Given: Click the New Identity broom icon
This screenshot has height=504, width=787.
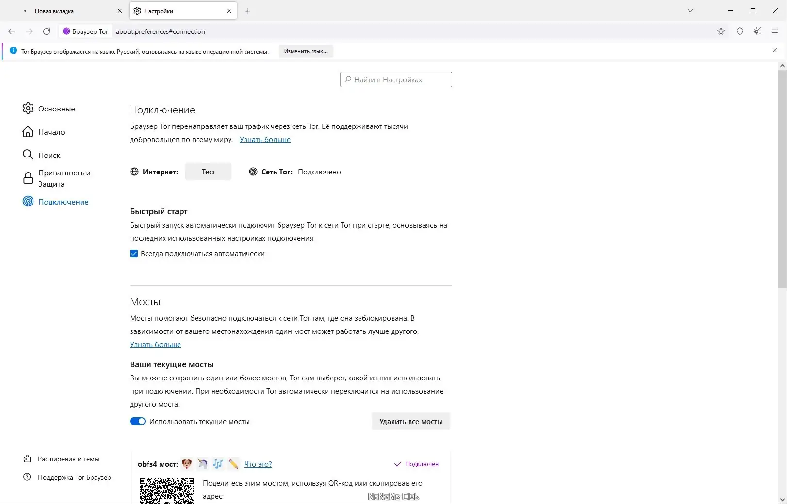Looking at the screenshot, I should click(x=757, y=31).
